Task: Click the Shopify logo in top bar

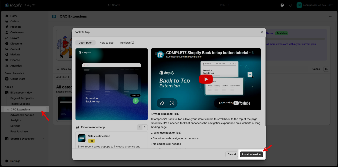Action: tap(13, 5)
